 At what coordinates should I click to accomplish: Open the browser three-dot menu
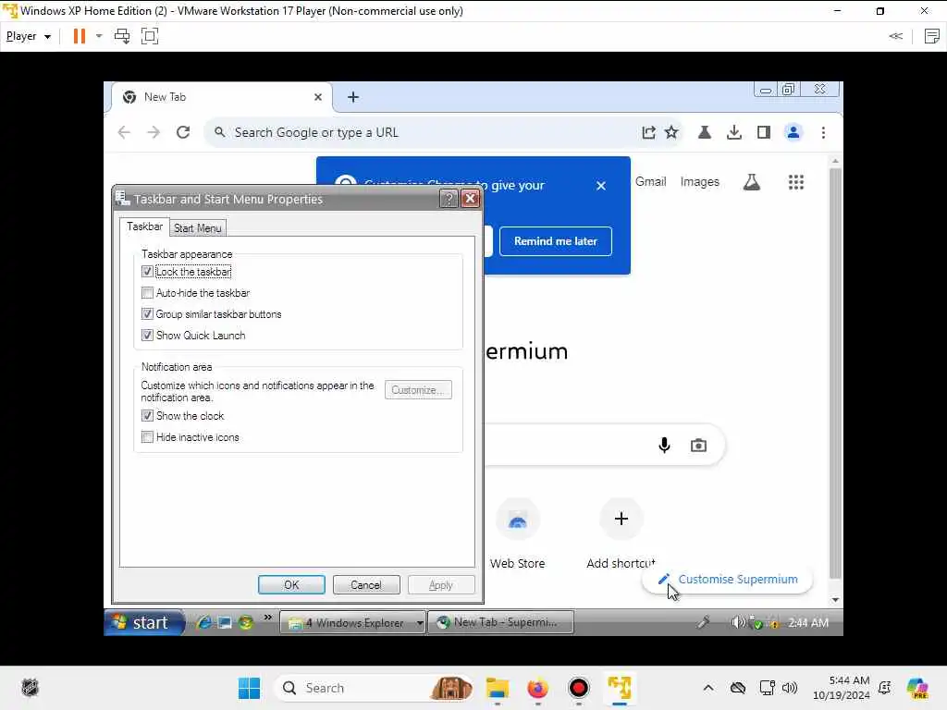(x=823, y=132)
